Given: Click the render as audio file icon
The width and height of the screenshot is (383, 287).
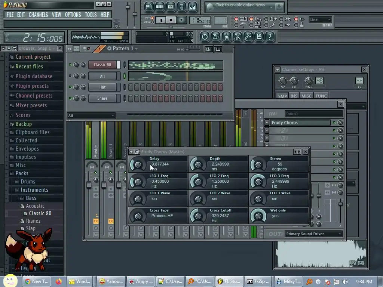Looking at the screenshot, I should (x=227, y=37).
